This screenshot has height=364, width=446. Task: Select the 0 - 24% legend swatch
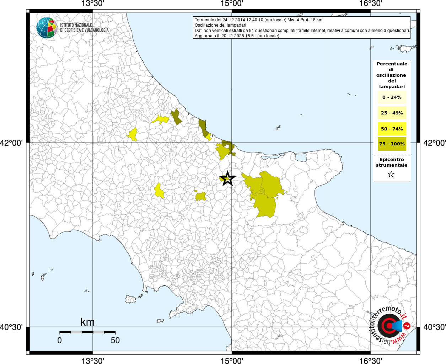[392, 97]
